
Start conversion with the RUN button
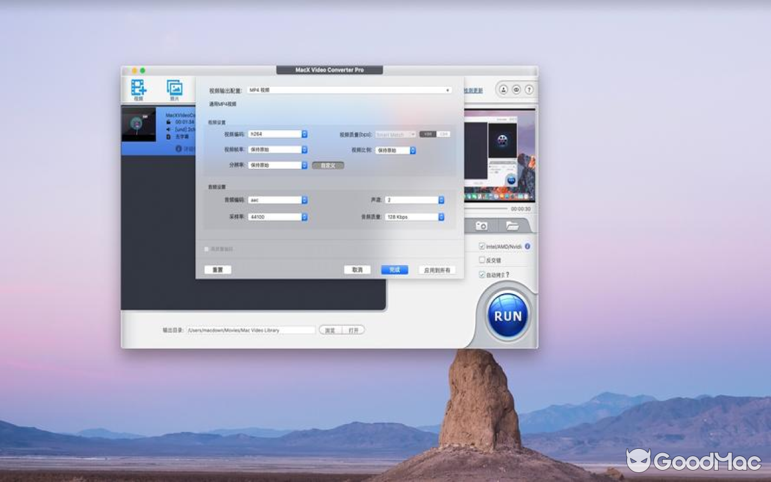point(508,315)
